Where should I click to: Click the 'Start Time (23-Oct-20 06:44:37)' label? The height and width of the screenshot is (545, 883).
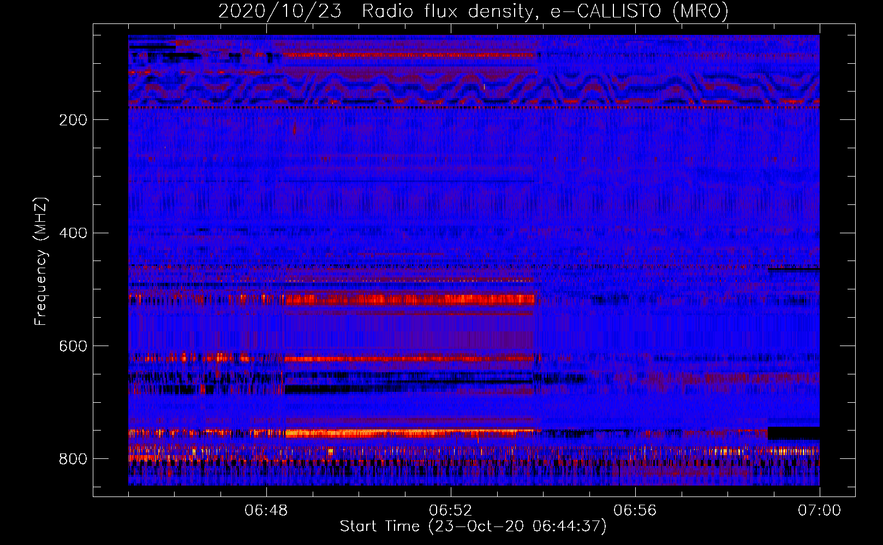coord(473,526)
